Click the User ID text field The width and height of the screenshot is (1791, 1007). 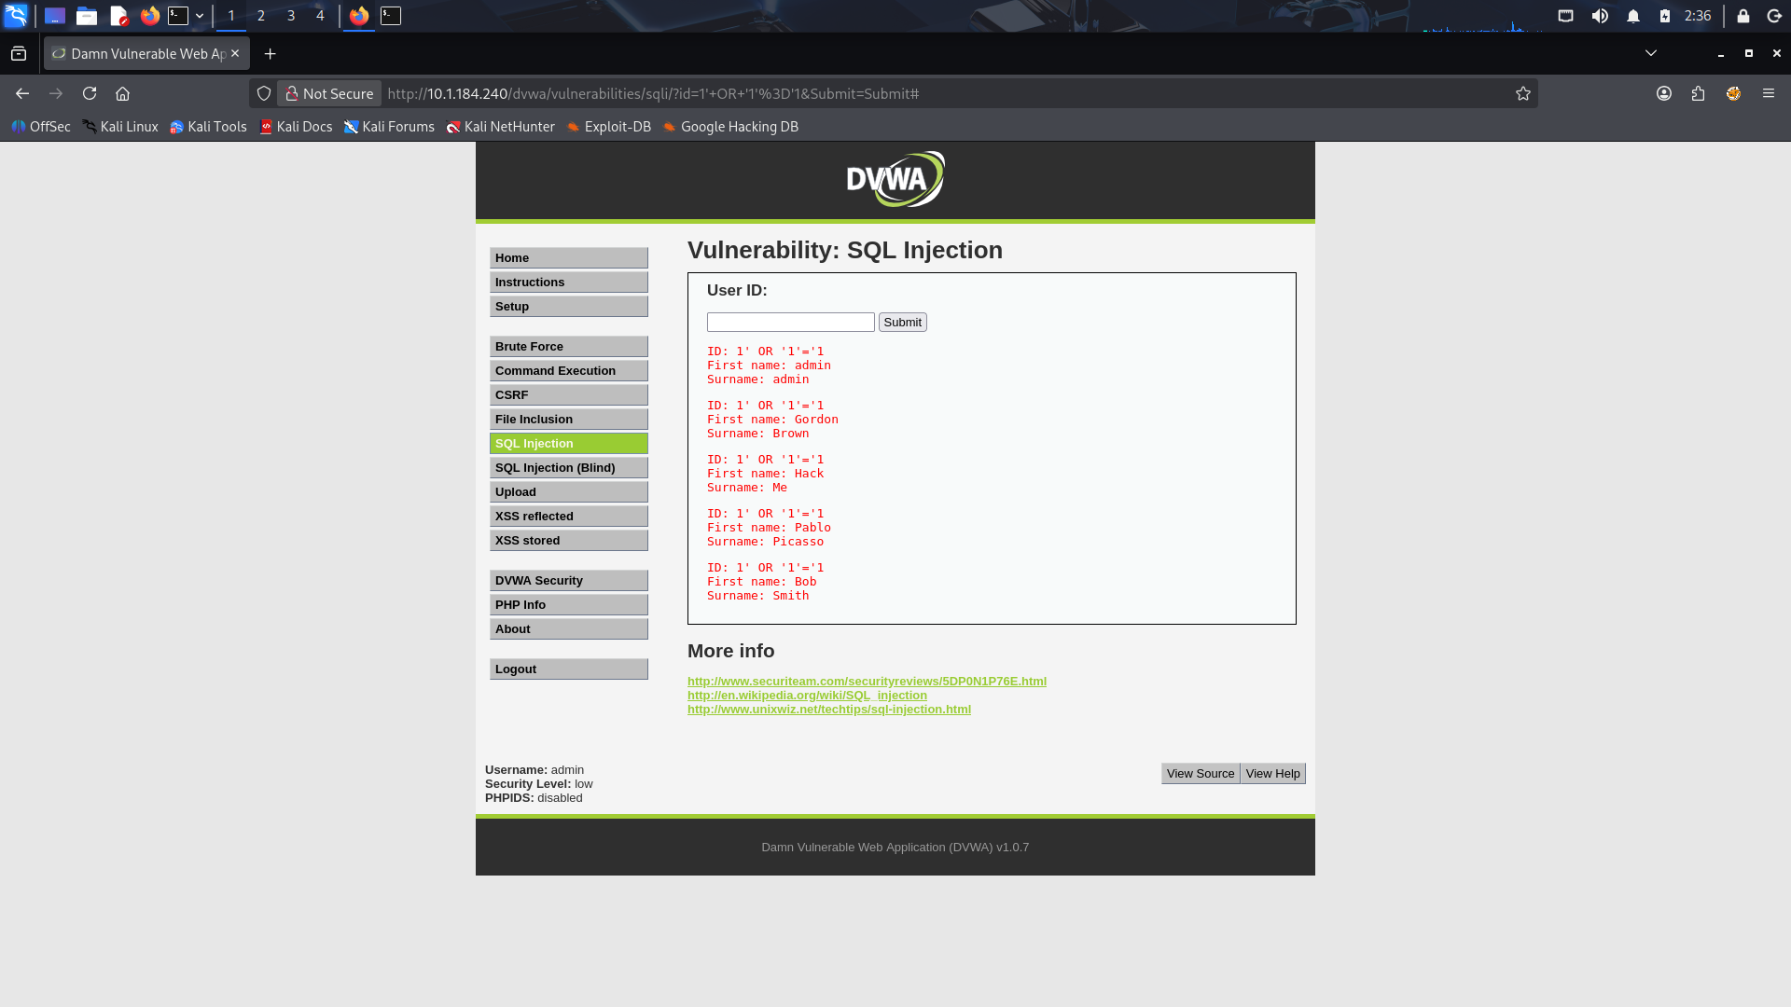(791, 323)
